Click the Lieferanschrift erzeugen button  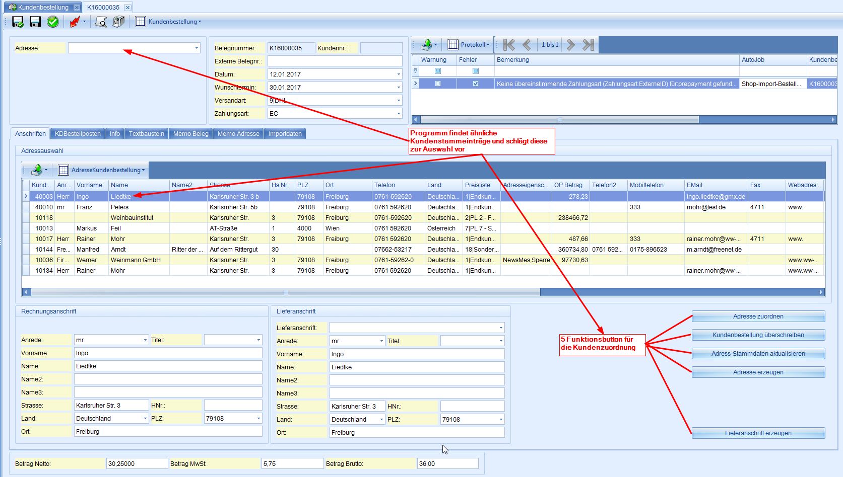[x=758, y=433]
